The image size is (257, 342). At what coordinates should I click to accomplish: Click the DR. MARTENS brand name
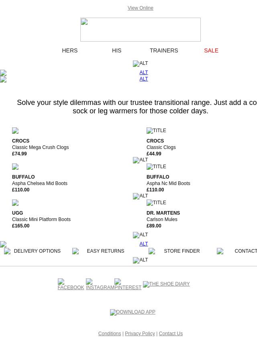coord(163,213)
